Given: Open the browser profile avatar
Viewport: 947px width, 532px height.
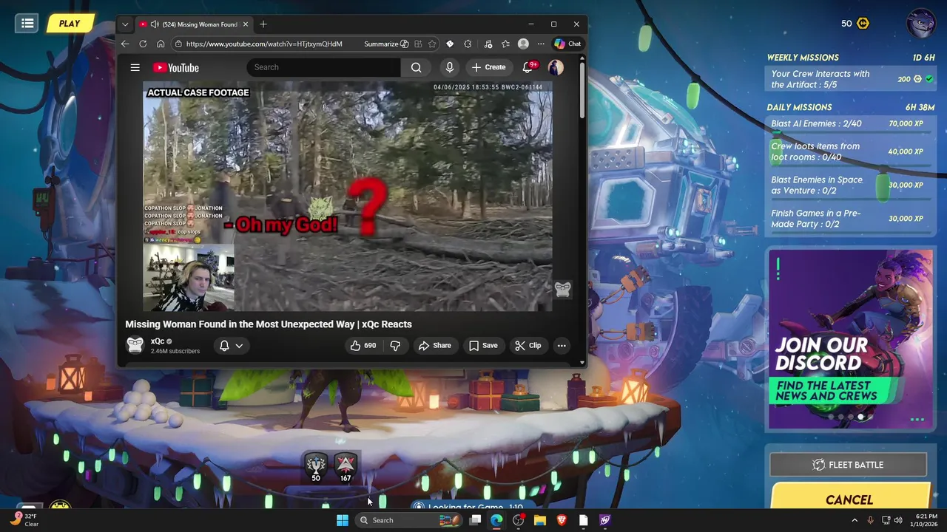Looking at the screenshot, I should 523,44.
